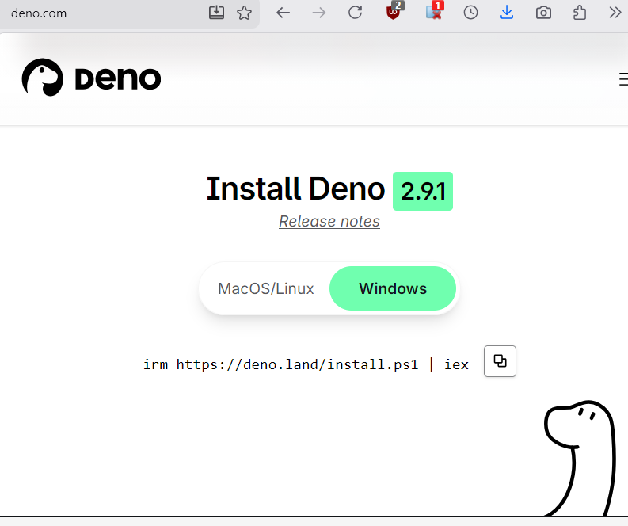Reload the page with the refresh icon
The height and width of the screenshot is (526, 628).
click(x=355, y=13)
